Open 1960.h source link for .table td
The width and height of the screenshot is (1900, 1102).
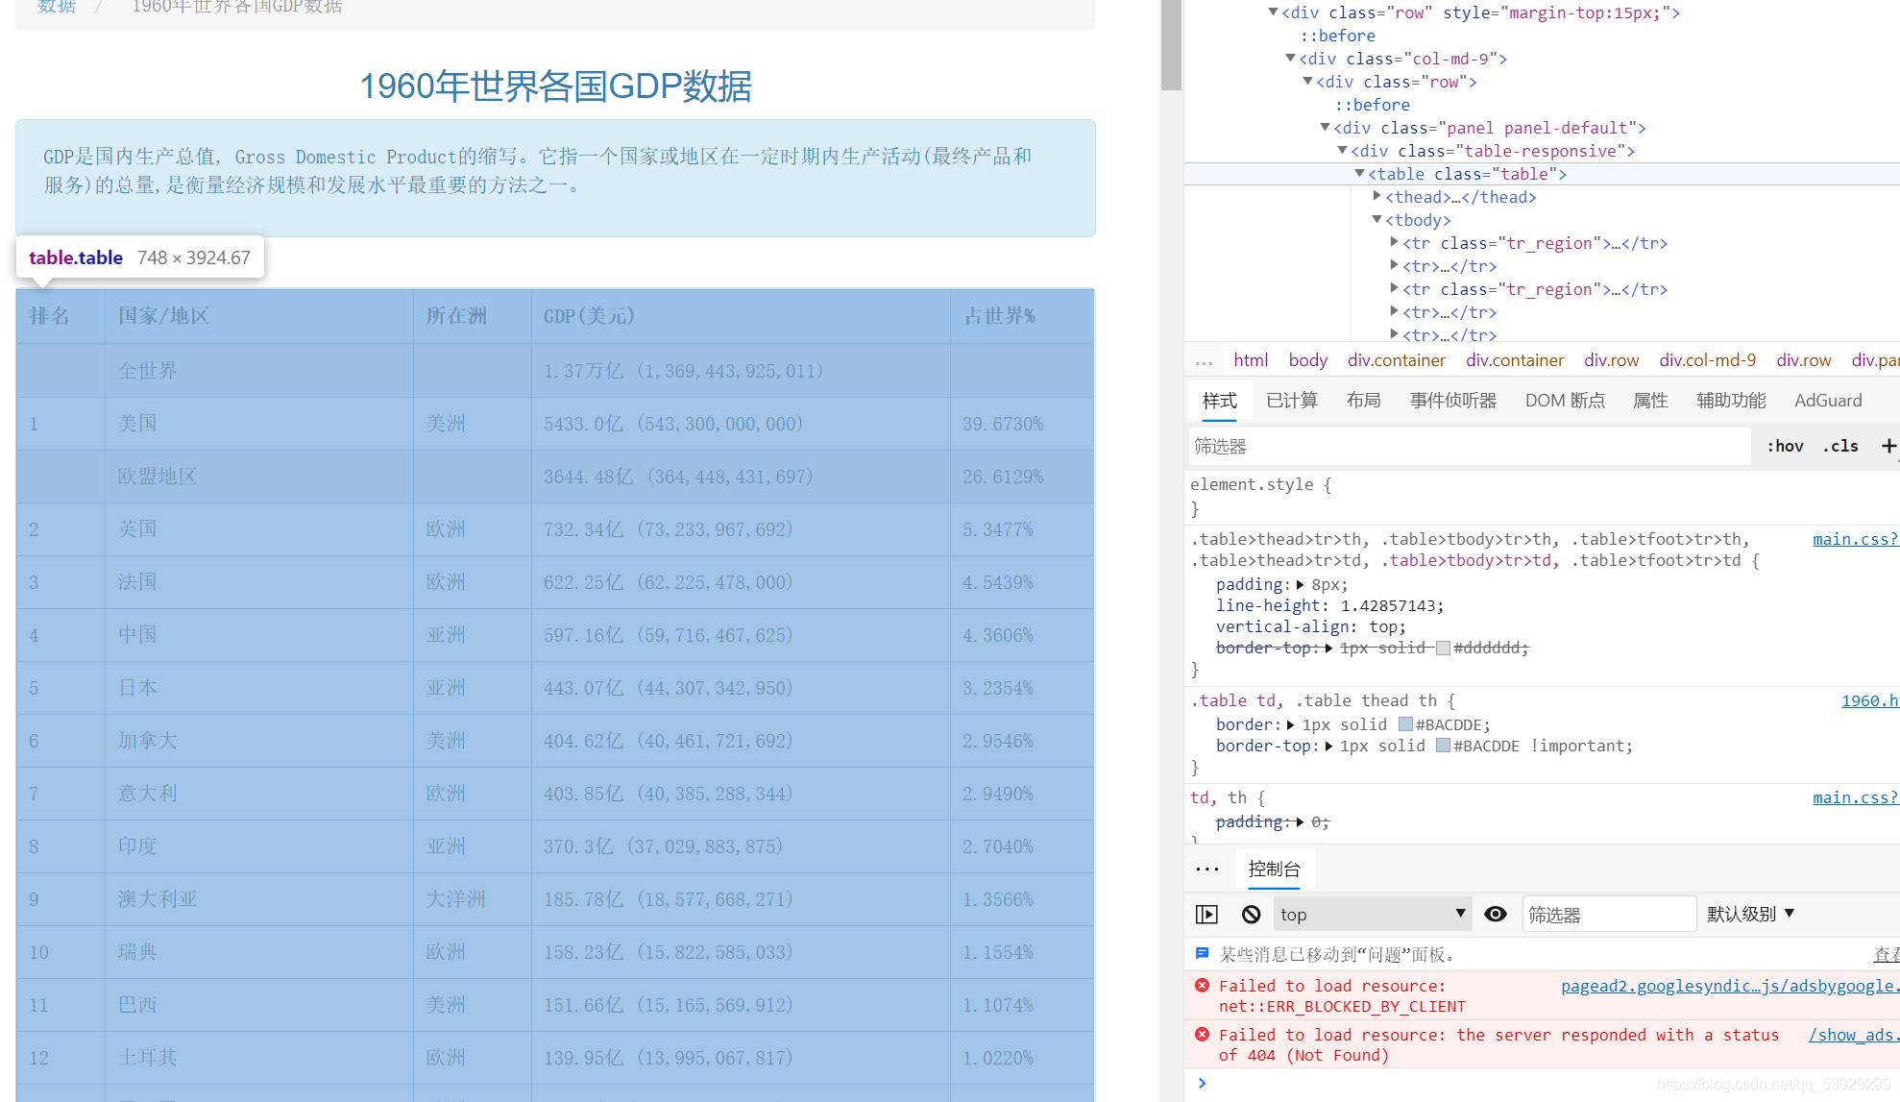click(1869, 700)
